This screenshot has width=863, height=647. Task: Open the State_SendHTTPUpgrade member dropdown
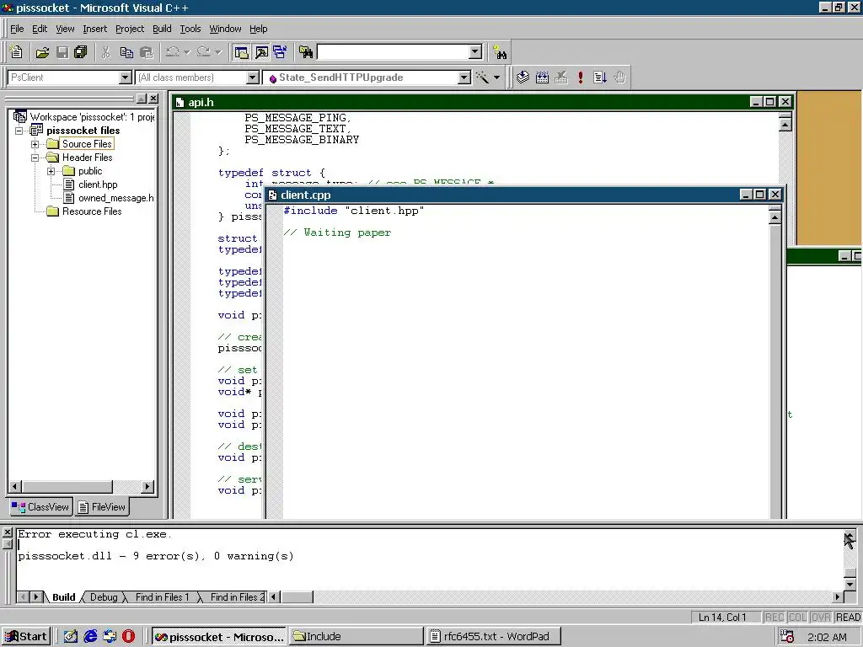pyautogui.click(x=464, y=78)
